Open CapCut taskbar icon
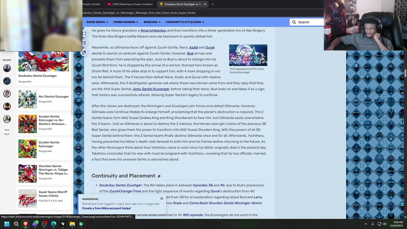 point(63,224)
